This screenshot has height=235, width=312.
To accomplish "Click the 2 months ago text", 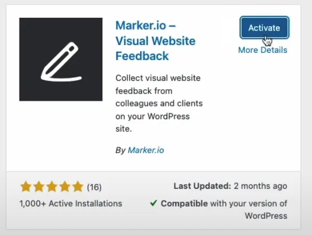I will [260, 186].
